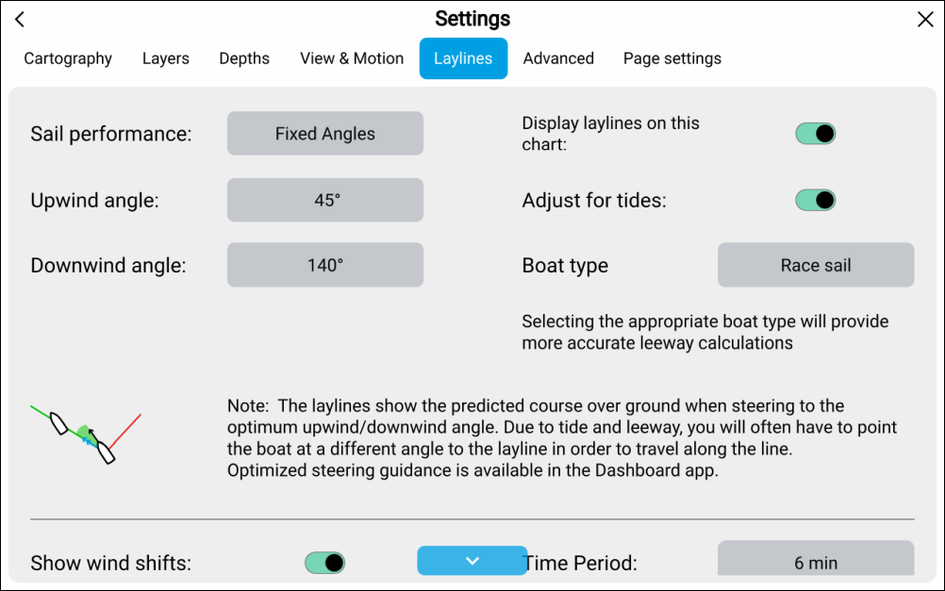Close the Settings window with X
This screenshot has height=591, width=945.
(925, 20)
